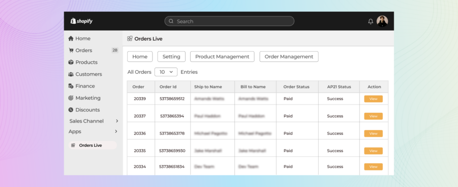Open notifications bell icon
The width and height of the screenshot is (458, 187).
click(x=370, y=21)
